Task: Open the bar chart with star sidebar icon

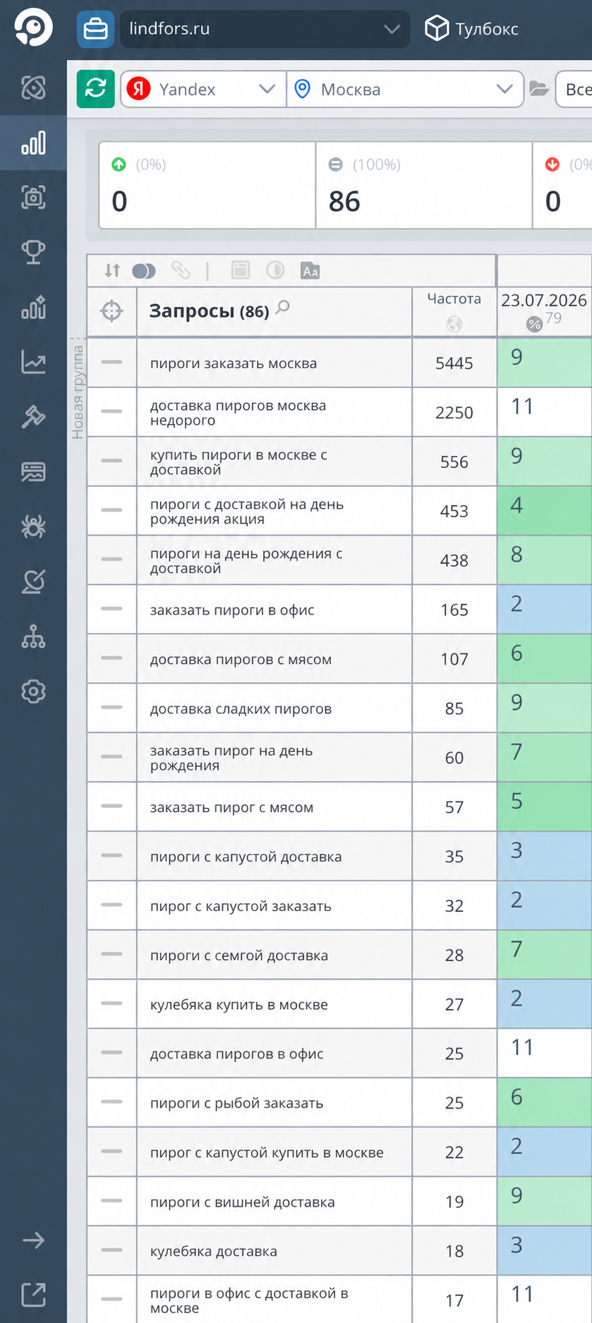Action: tap(33, 307)
